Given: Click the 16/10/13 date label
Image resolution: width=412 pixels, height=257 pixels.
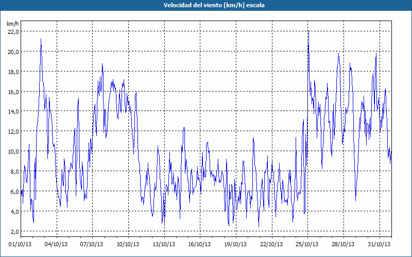Looking at the screenshot, I should click(199, 244).
